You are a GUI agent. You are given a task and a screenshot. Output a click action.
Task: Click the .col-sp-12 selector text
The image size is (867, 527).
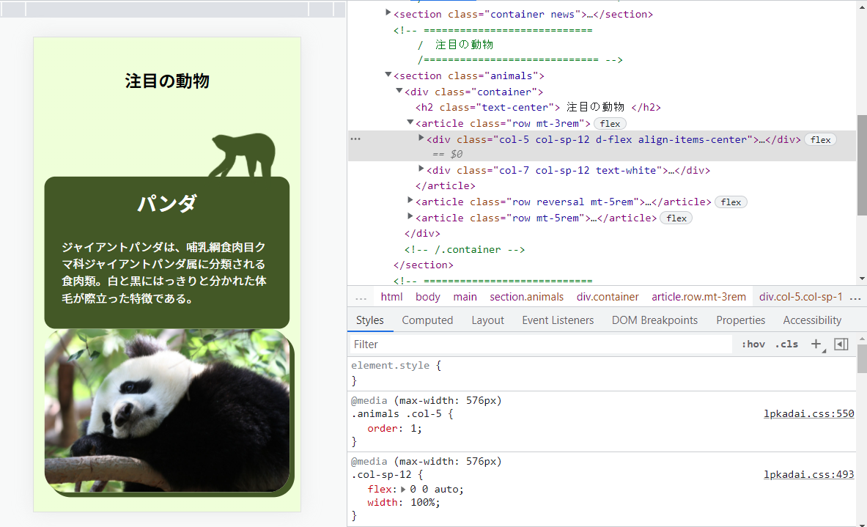pos(382,474)
